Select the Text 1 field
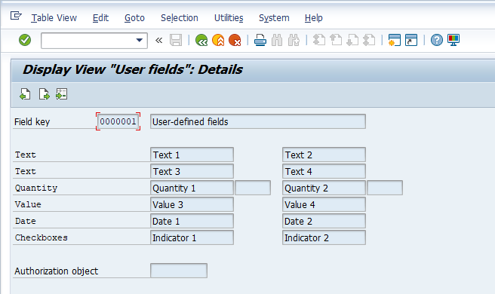Screen dimensions: 495x294 click(192, 155)
